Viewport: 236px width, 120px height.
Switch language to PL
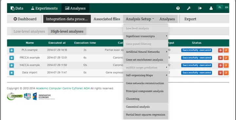point(220,8)
